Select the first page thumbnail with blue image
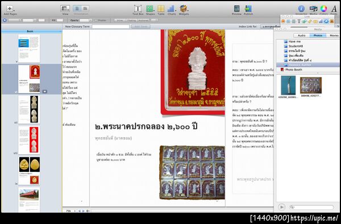 pos(29,48)
